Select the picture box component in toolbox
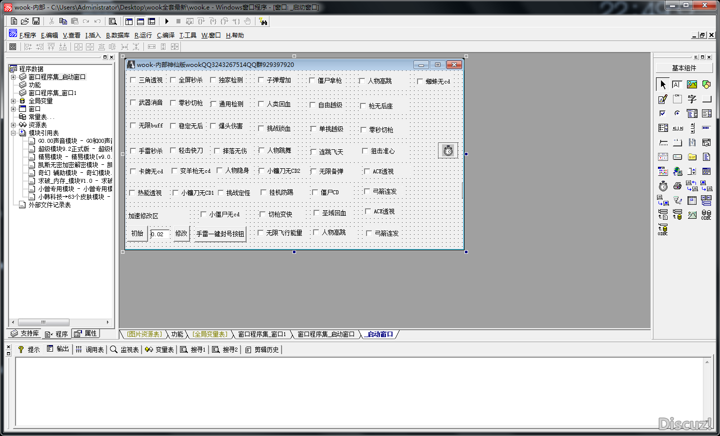This screenshot has width=720, height=436. click(692, 84)
